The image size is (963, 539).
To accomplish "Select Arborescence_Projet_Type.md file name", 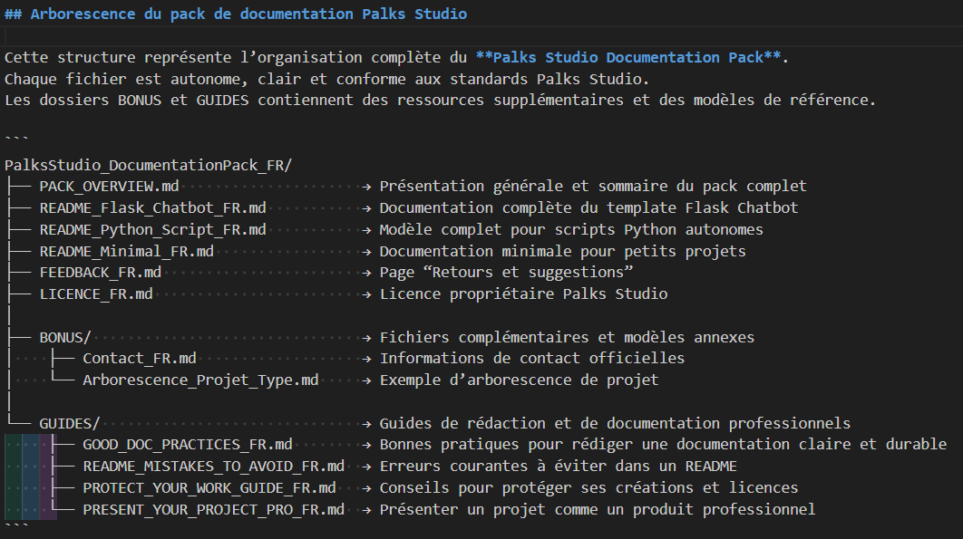I will pos(200,380).
